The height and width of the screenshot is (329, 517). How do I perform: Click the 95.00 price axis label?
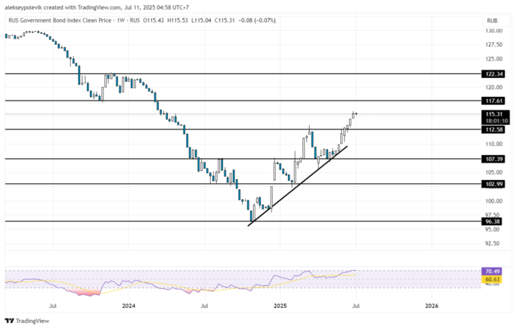click(x=494, y=229)
